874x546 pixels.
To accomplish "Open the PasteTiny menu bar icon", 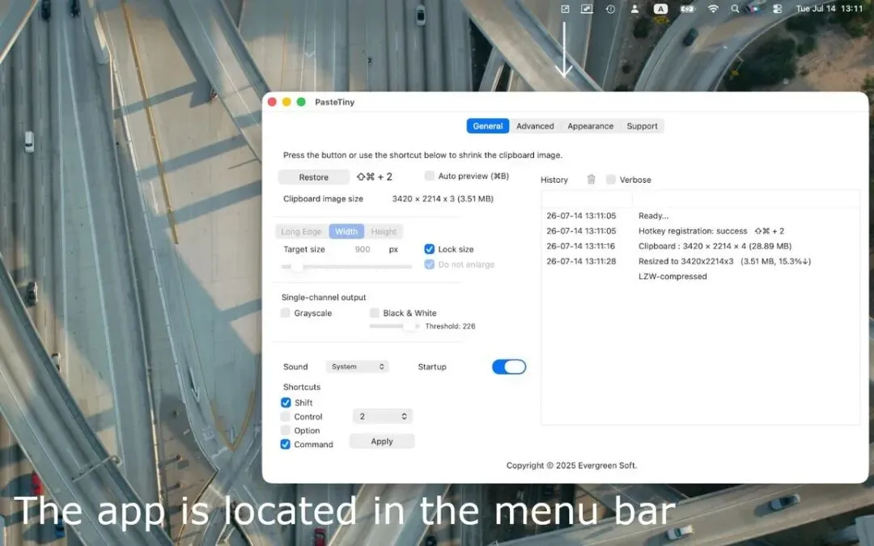I will tap(565, 9).
